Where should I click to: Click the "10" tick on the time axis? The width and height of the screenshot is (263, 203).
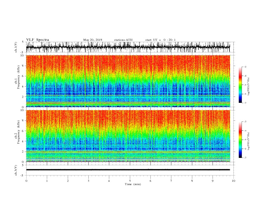233,181
